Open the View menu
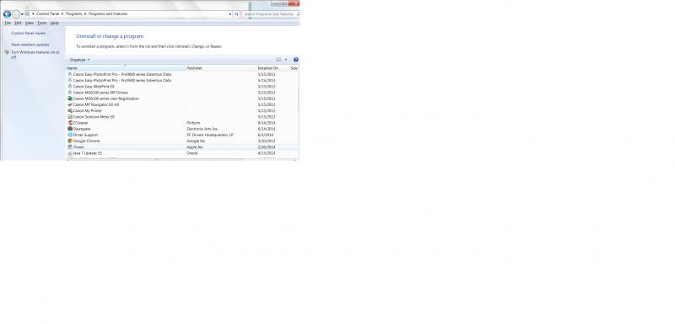This screenshot has width=675, height=324. click(x=30, y=24)
